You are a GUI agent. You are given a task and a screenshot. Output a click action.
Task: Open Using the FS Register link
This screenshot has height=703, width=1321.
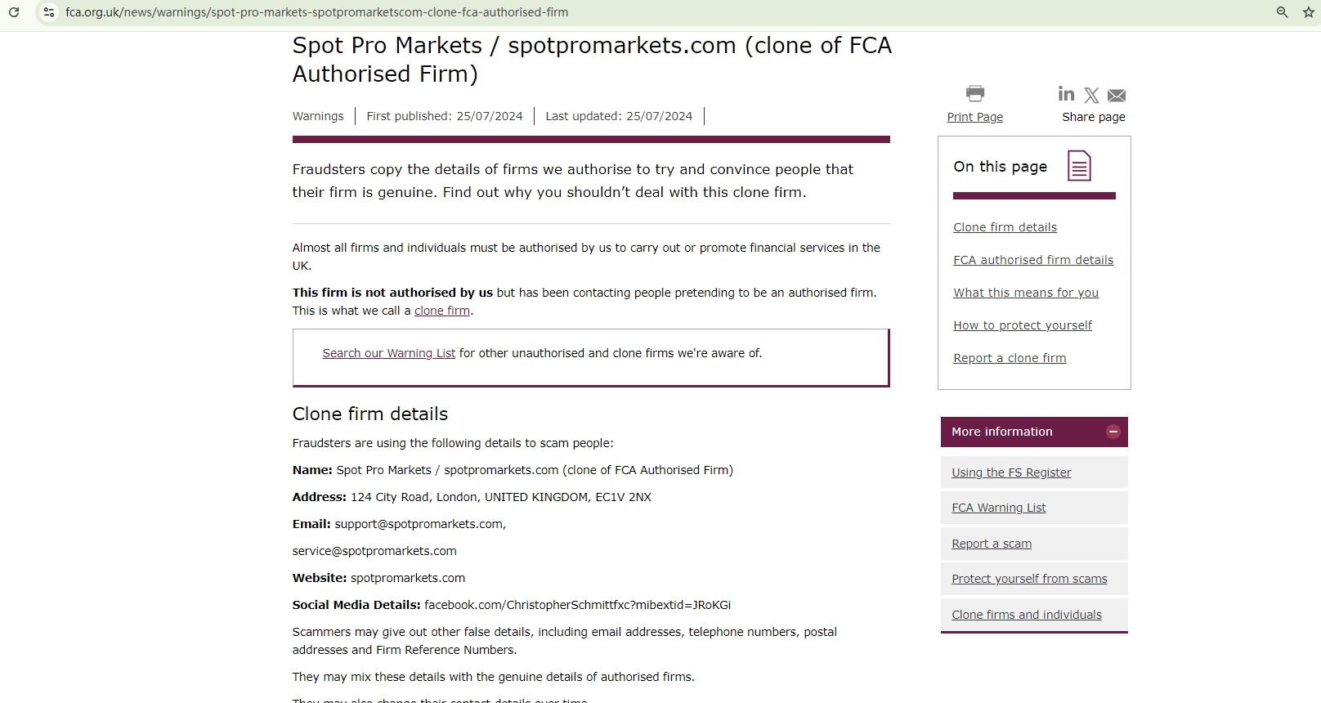pyautogui.click(x=1011, y=472)
